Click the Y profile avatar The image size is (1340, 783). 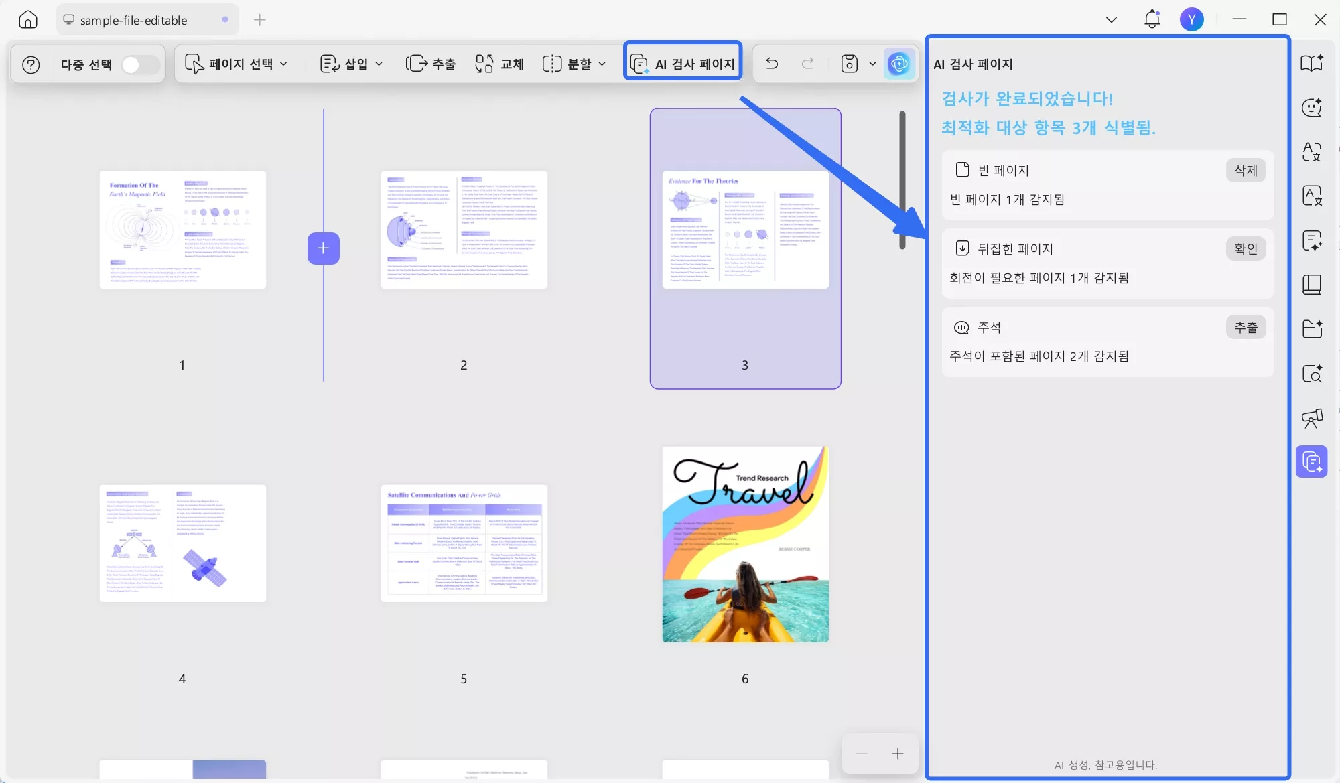point(1192,19)
